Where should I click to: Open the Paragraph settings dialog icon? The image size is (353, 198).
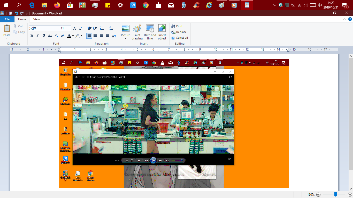point(114,36)
